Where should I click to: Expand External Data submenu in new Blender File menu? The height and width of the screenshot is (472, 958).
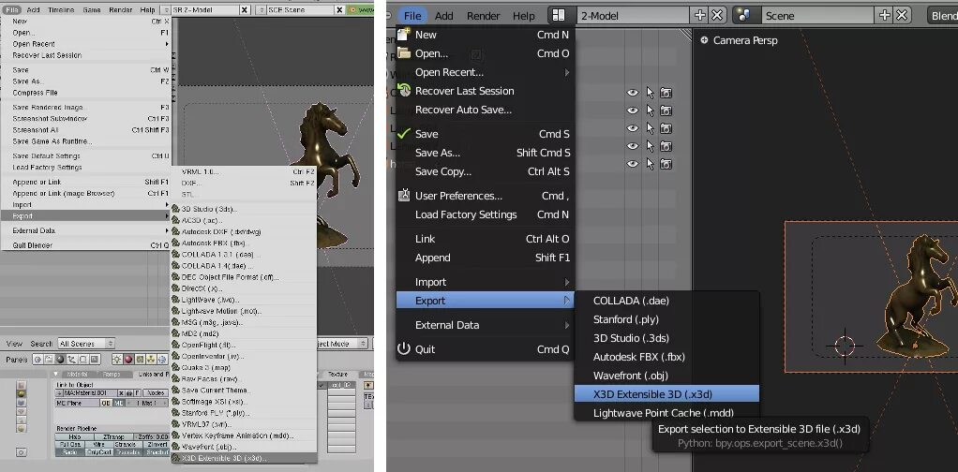(486, 325)
